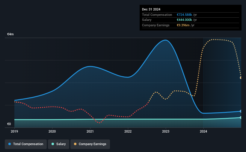Image resolution: width=246 pixels, height=152 pixels.
Task: Click the €4m y-axis label
Action: click(10, 34)
